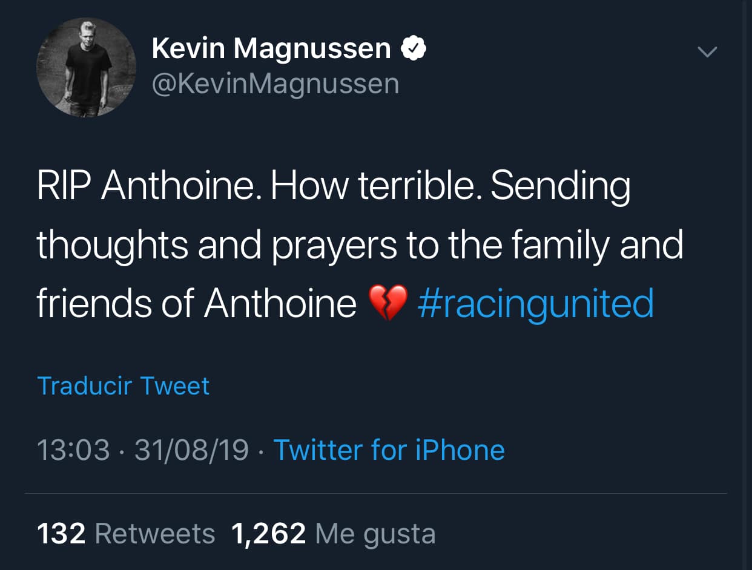Click the 31/08/19 date
Viewport: 752px width, 570px height.
[x=191, y=450]
